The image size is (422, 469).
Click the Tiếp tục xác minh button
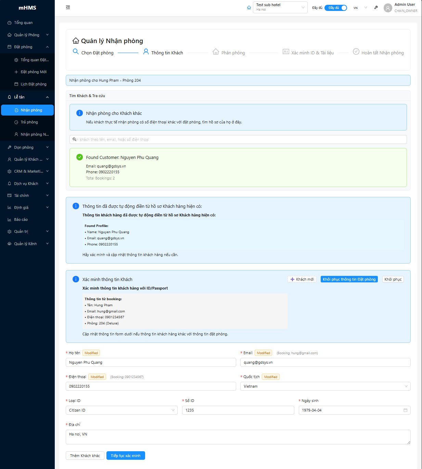point(126,456)
